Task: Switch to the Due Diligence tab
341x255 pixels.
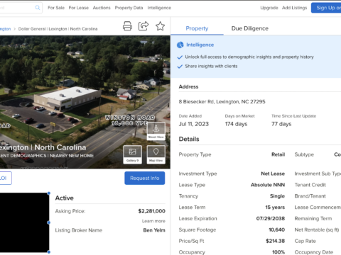Action: [250, 28]
